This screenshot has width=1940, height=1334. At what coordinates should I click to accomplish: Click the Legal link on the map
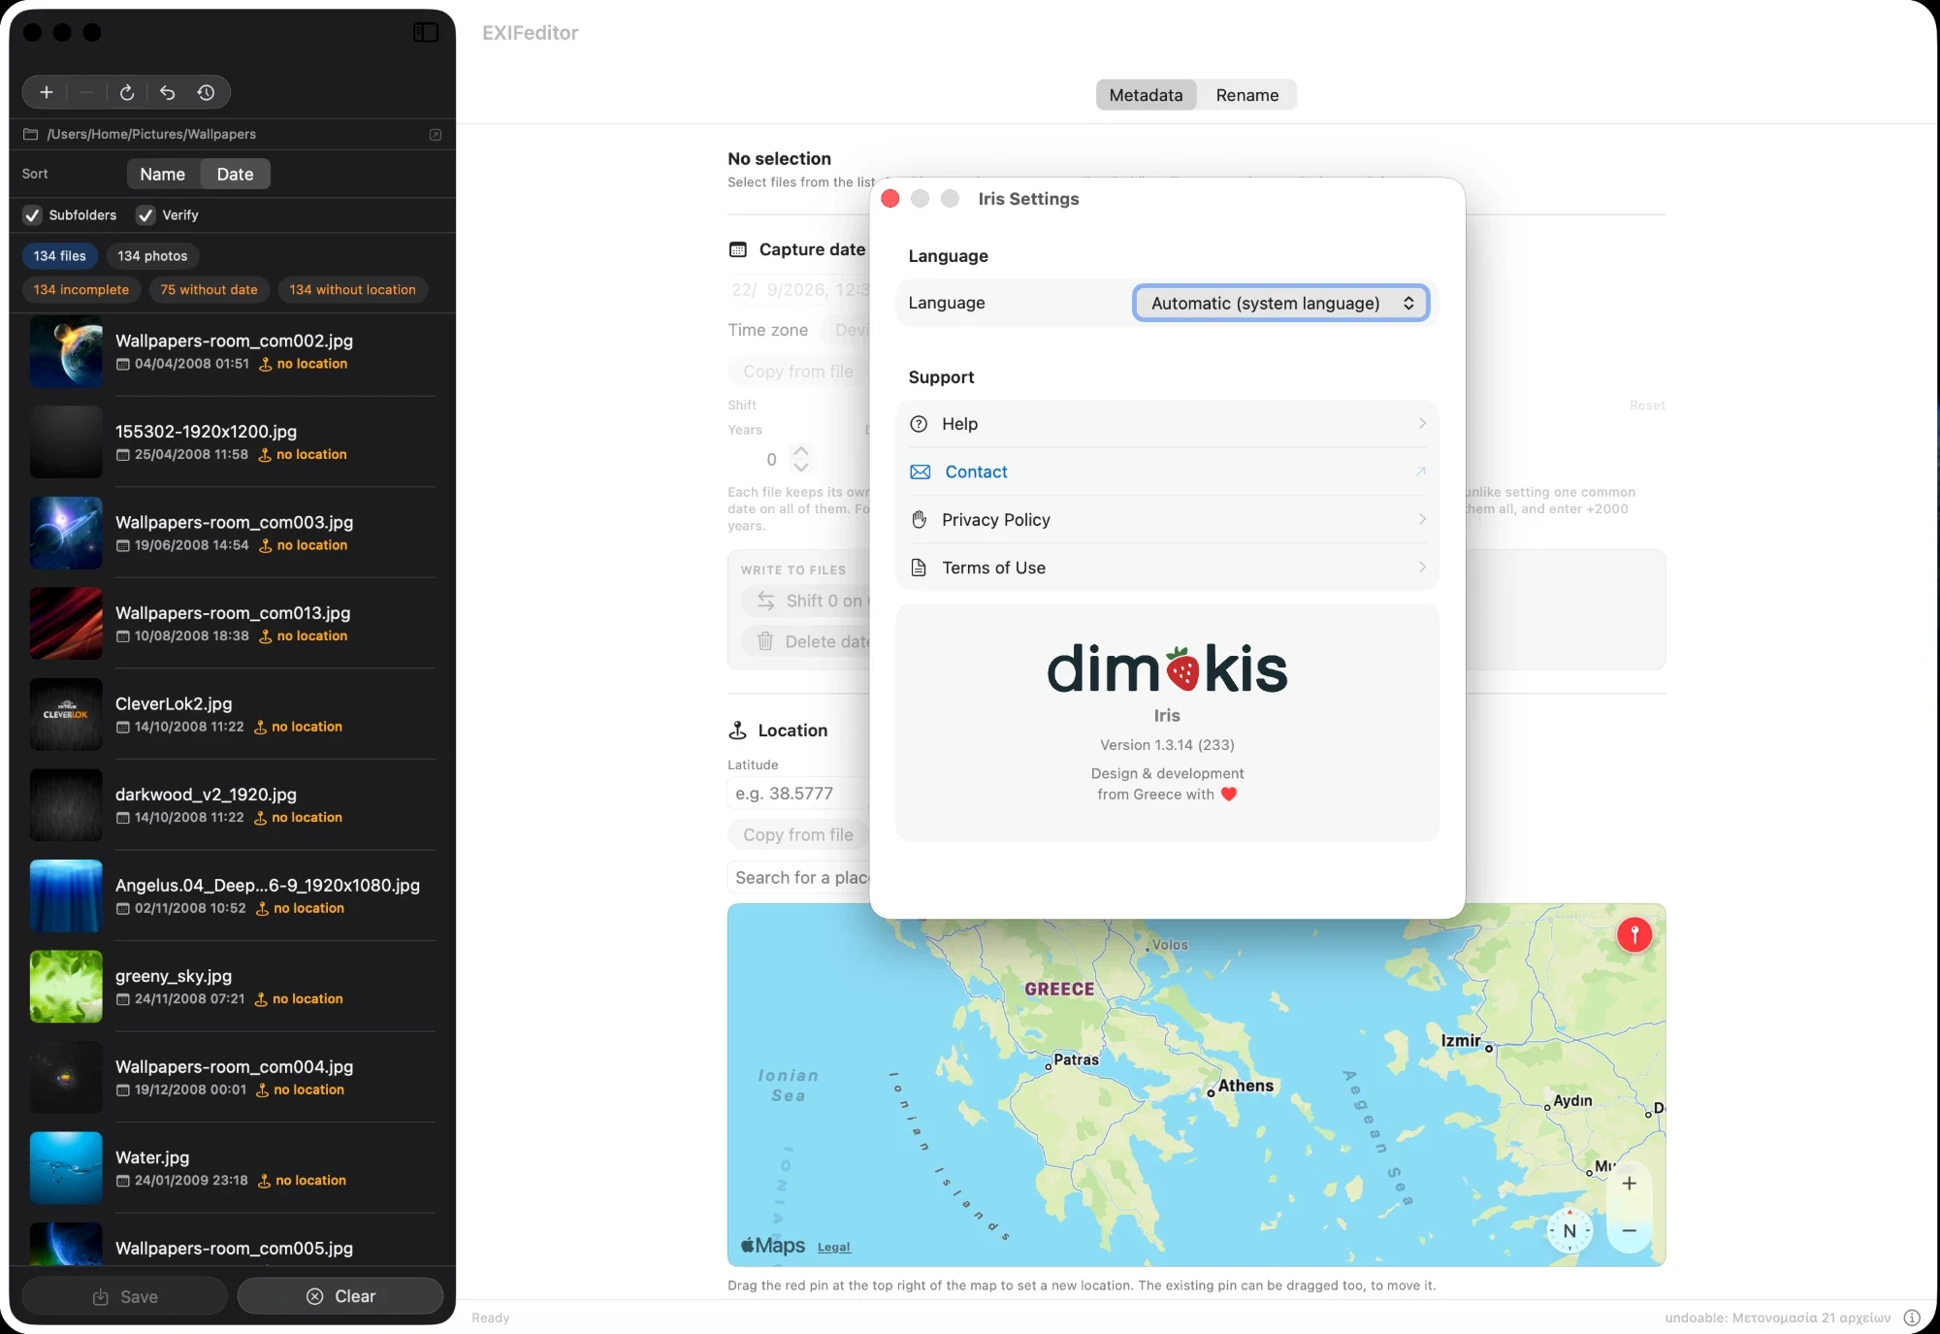pos(833,1248)
